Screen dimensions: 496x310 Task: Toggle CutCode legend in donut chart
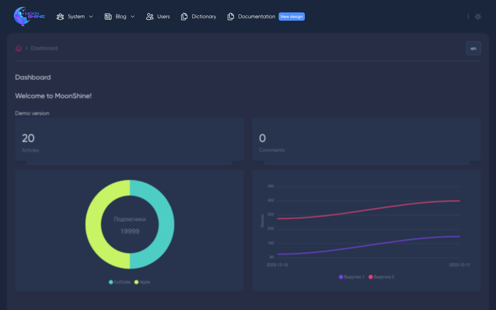pos(120,282)
